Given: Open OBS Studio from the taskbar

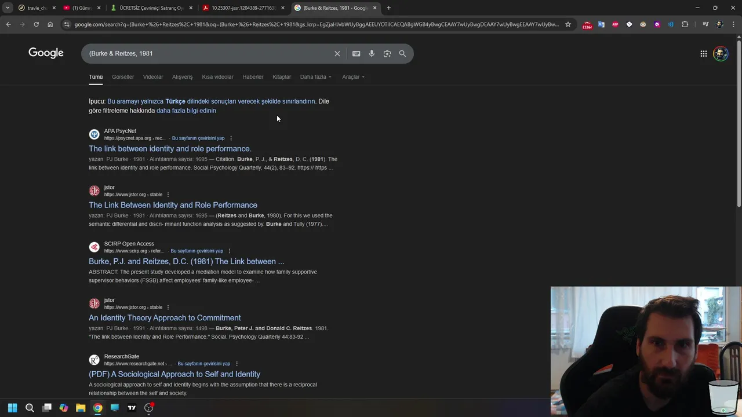Looking at the screenshot, I should [149, 408].
